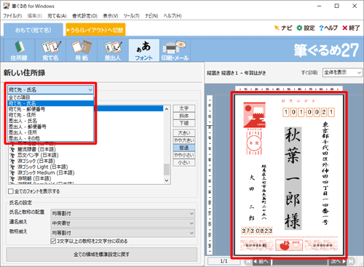364x267 pixels.
Task: Choose 差出人 - その他 in dropdown list
Action: click(x=50, y=138)
